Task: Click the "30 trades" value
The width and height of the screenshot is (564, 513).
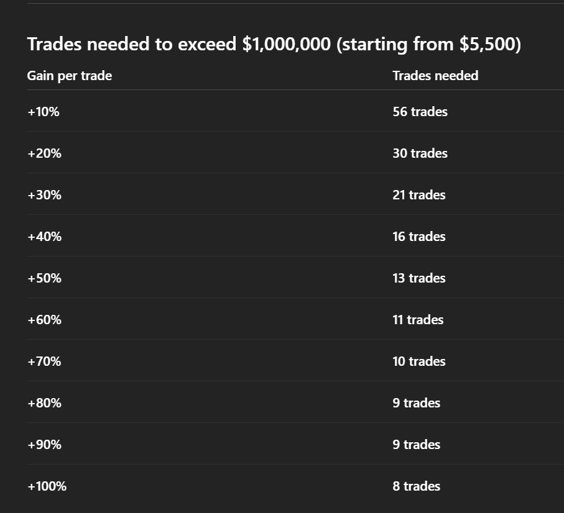Action: click(x=420, y=153)
